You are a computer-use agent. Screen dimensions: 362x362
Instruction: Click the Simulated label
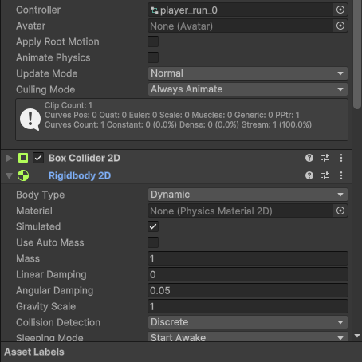click(x=38, y=226)
